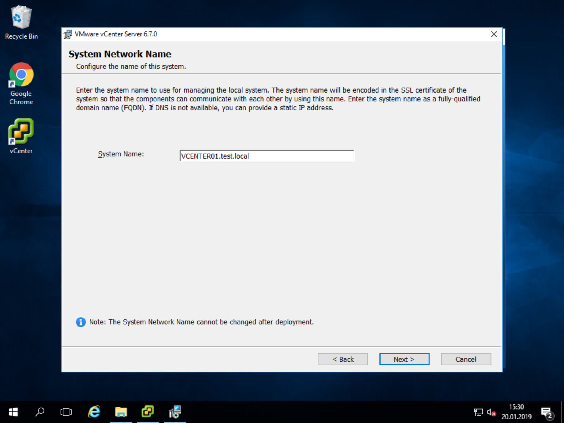Click in the System Name field

tap(266, 156)
